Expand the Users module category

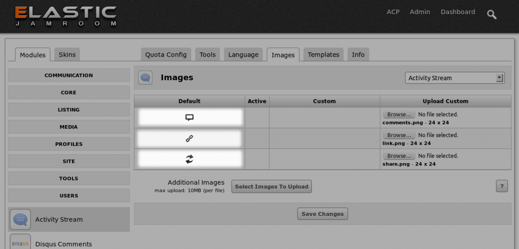tap(69, 196)
